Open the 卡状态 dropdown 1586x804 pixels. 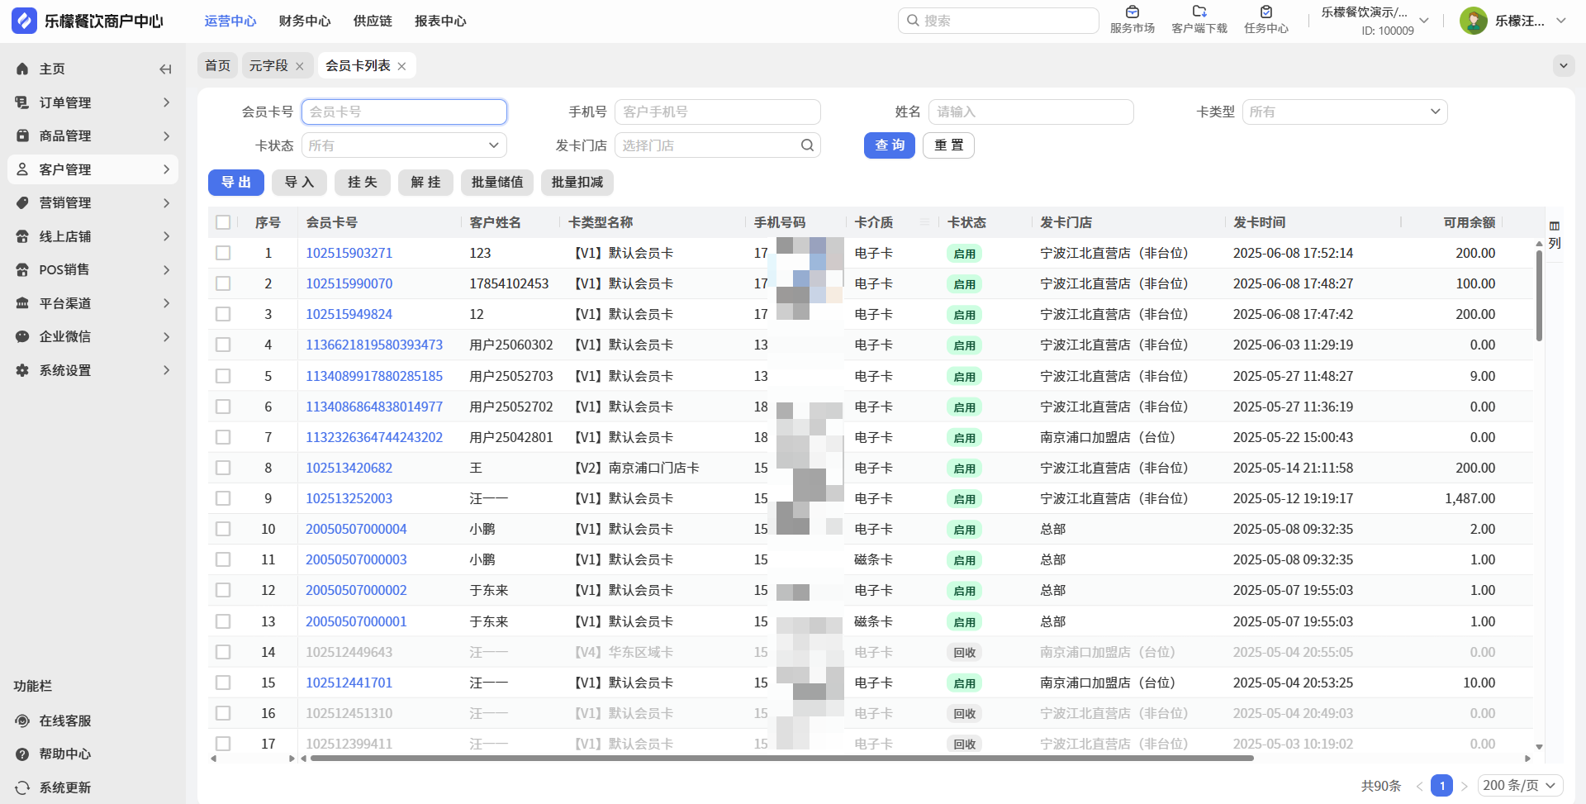[x=404, y=145]
